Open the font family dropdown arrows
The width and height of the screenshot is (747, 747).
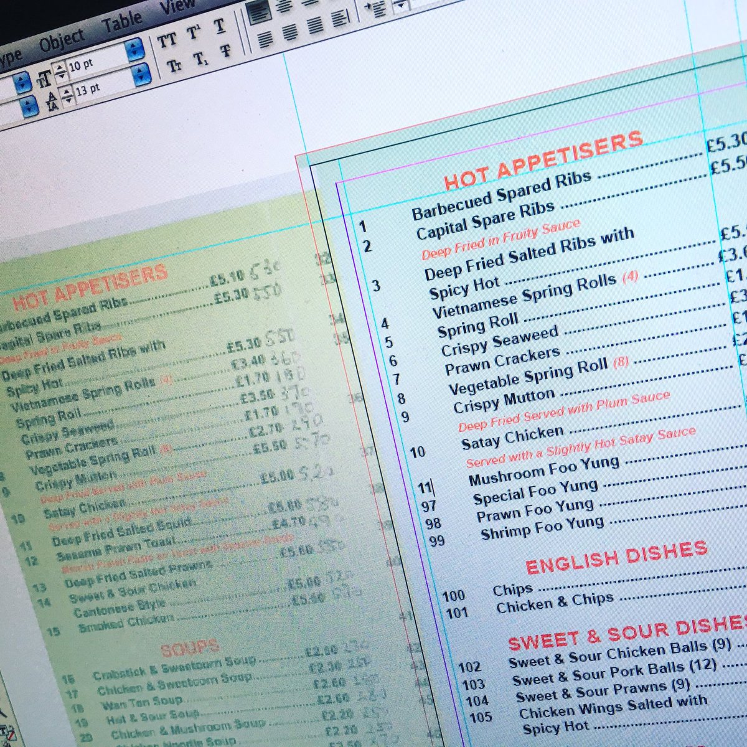pyautogui.click(x=22, y=83)
